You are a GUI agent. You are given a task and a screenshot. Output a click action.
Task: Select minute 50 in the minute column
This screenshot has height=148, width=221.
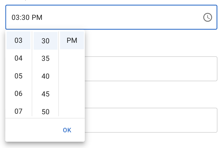(45, 111)
